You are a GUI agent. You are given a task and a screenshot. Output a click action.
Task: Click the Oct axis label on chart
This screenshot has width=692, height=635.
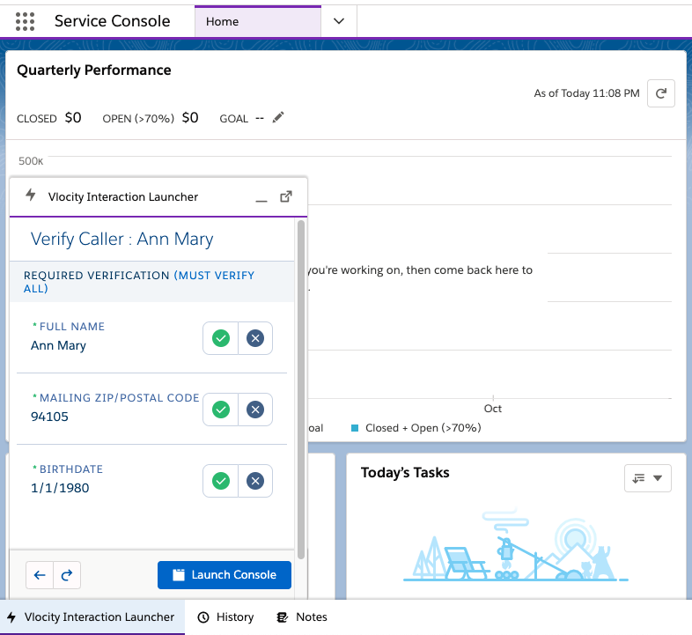492,409
